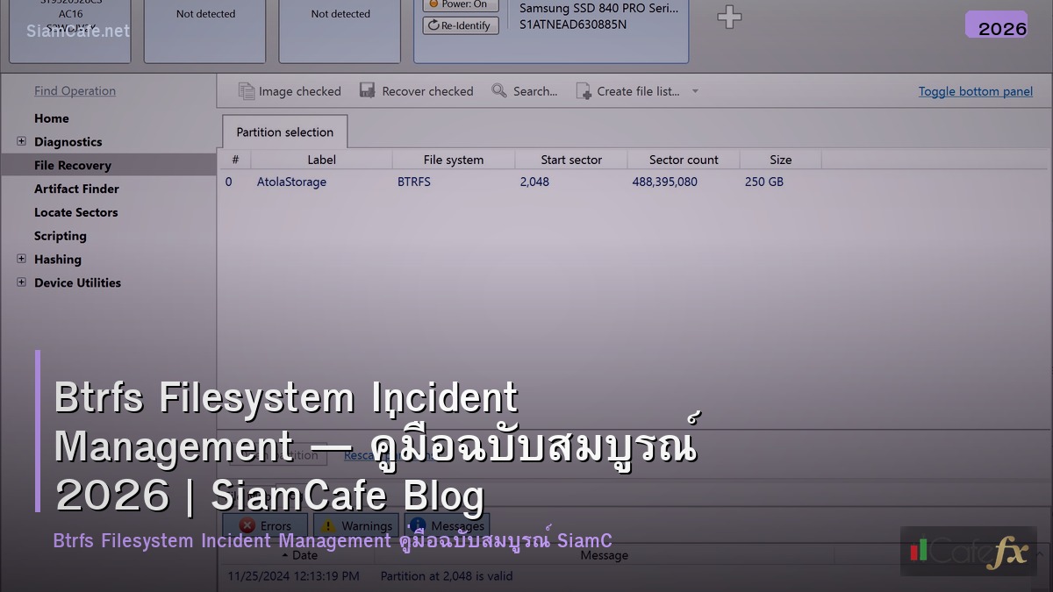Click the Image checked toolbar icon
Image resolution: width=1053 pixels, height=592 pixels.
pyautogui.click(x=248, y=90)
